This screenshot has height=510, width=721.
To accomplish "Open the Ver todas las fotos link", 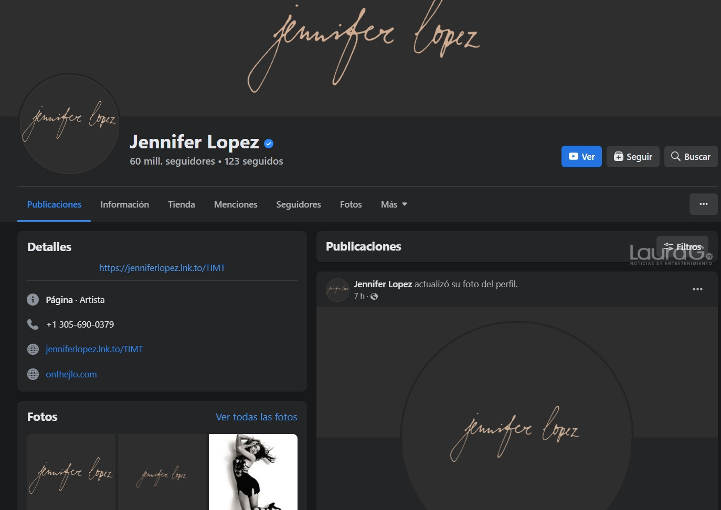I will pyautogui.click(x=257, y=417).
